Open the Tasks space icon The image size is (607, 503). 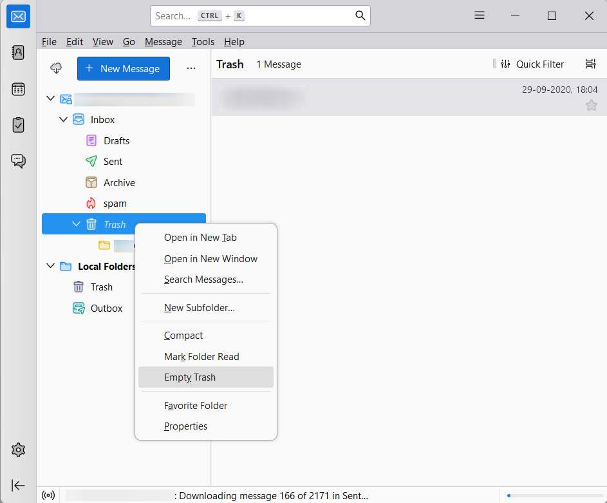[18, 125]
